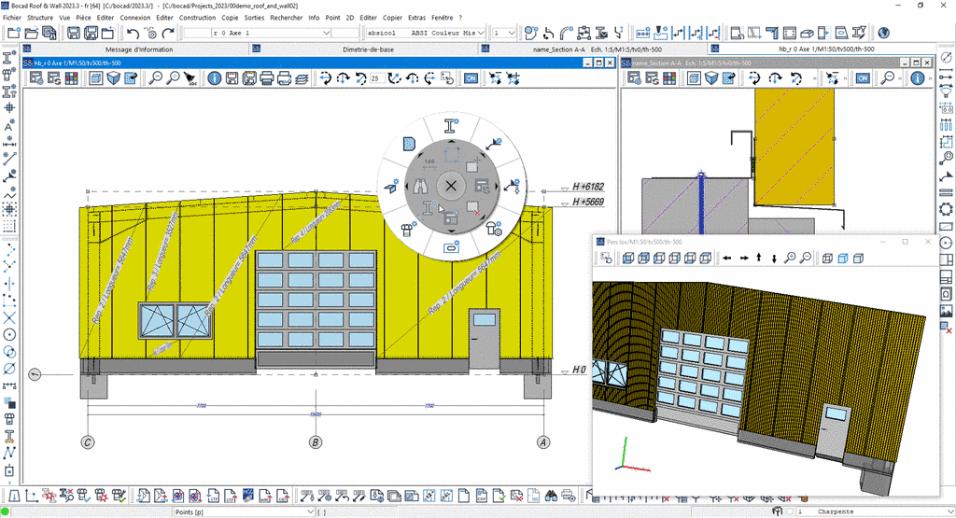
Task: Click zoom-in magnifier in Pers-loc window toolbar
Action: pyautogui.click(x=790, y=258)
